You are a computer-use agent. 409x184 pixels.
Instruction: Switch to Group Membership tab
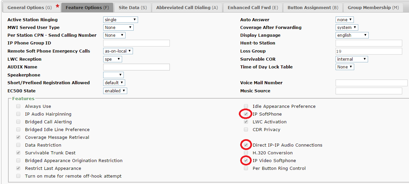coord(373,7)
